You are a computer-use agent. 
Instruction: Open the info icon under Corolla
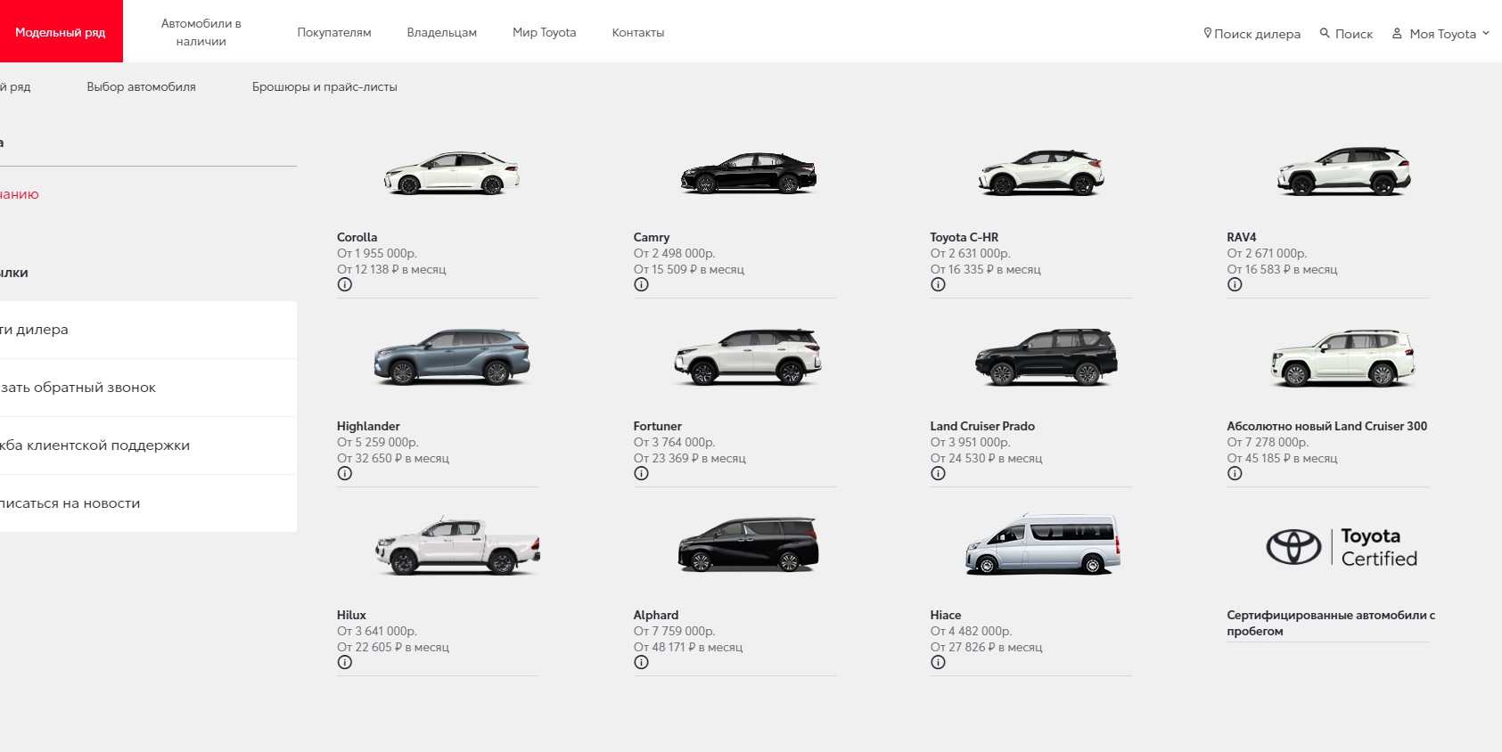pos(345,285)
